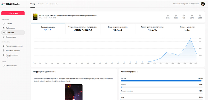Click the likes heart icon
Screen dimensions: 208x100
point(176,15)
